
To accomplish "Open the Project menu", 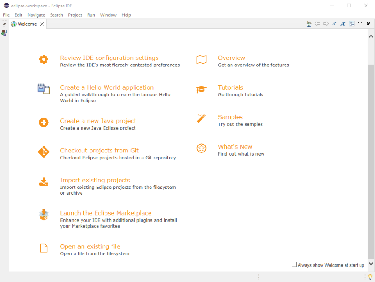I will [x=75, y=15].
